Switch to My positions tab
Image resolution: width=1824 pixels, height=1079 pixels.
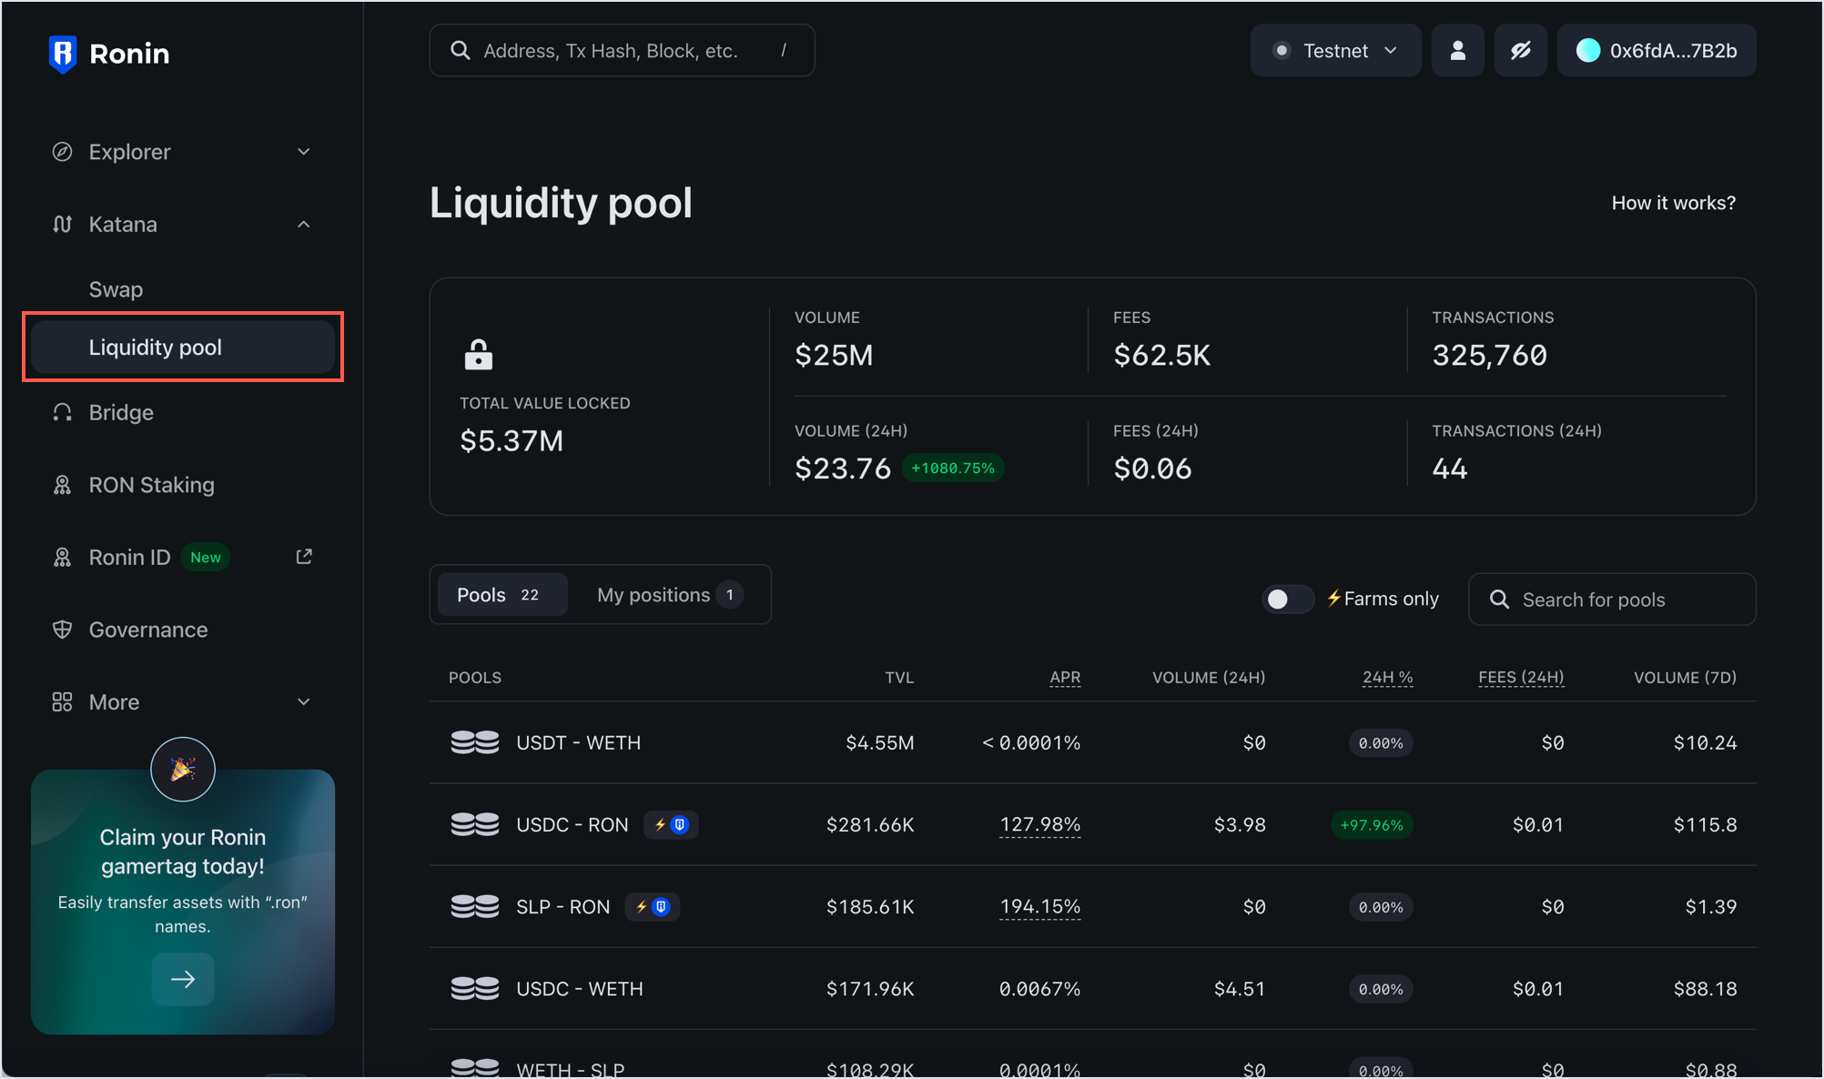[x=669, y=594]
